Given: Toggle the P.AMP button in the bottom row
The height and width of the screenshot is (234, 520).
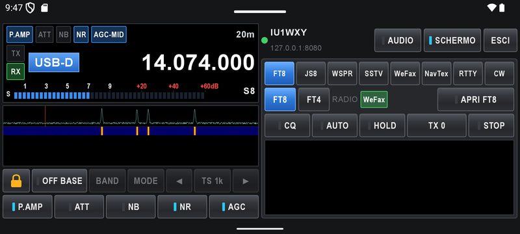Looking at the screenshot, I should pos(27,207).
